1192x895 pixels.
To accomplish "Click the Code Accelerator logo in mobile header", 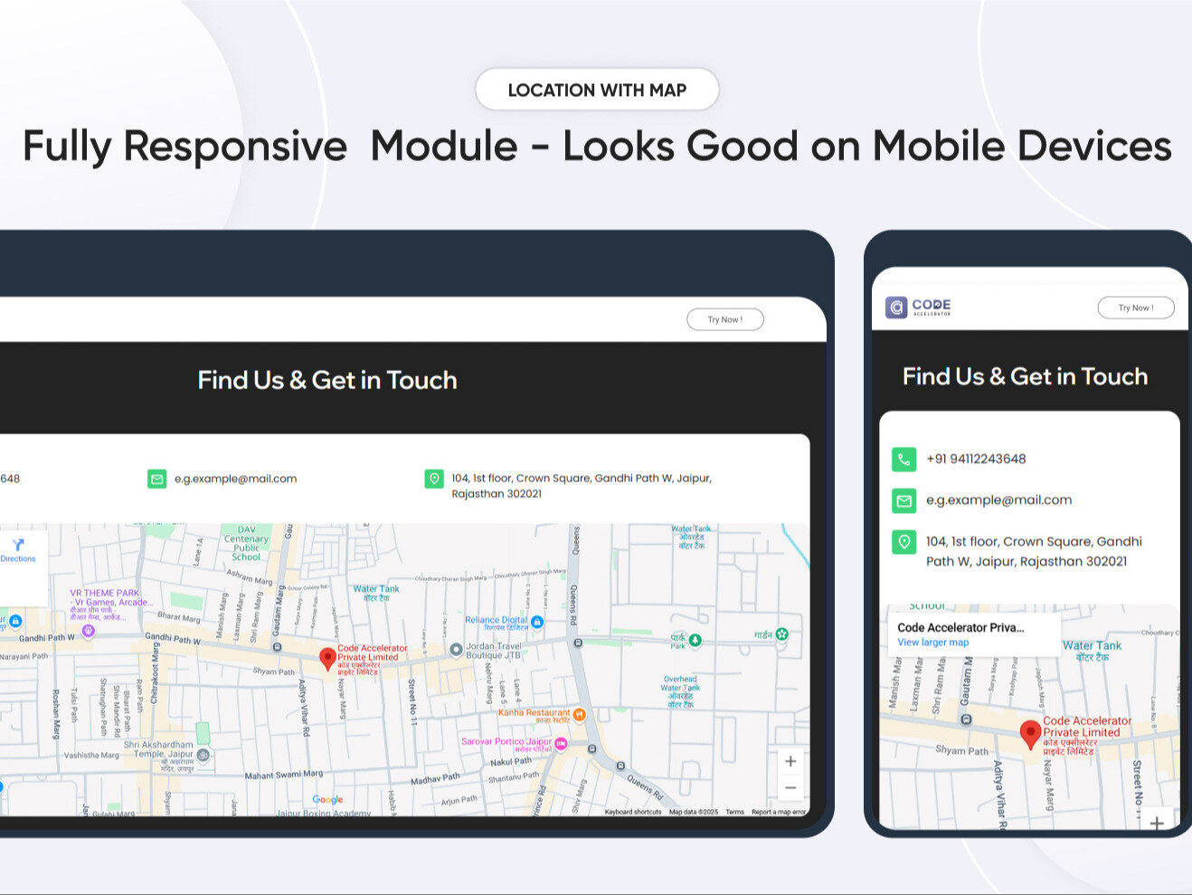I will coord(918,307).
